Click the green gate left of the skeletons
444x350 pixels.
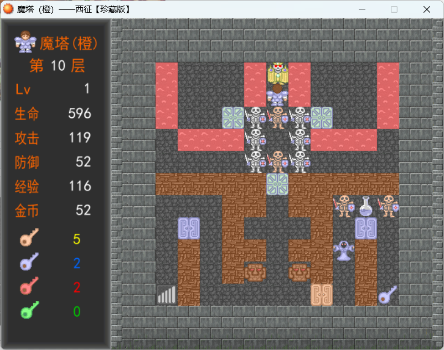click(233, 118)
